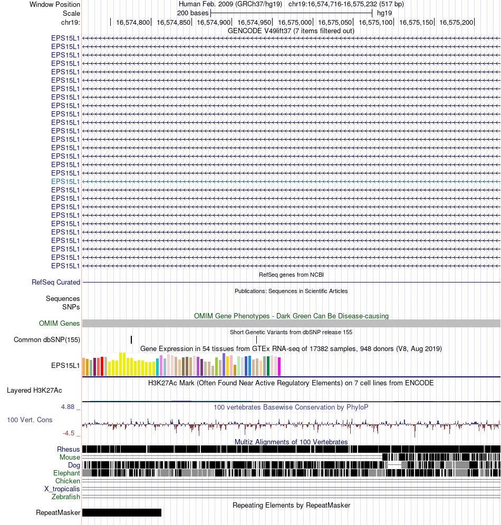
Task: Click the "100 Vert. Cons" track label
Action: [x=30, y=420]
